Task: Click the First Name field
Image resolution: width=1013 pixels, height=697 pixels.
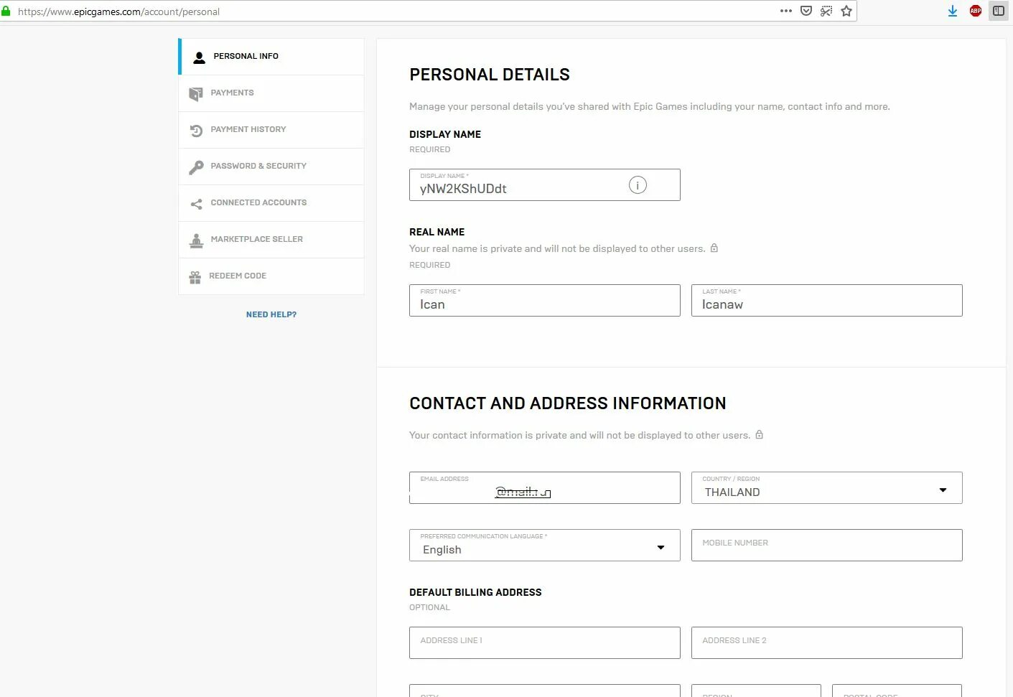Action: coord(545,300)
